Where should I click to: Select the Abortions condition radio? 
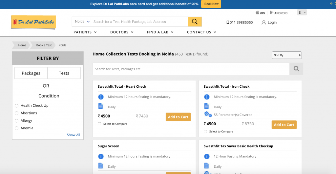click(16, 113)
